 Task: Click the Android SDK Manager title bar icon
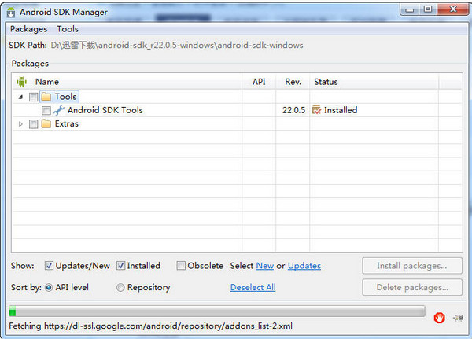point(11,12)
